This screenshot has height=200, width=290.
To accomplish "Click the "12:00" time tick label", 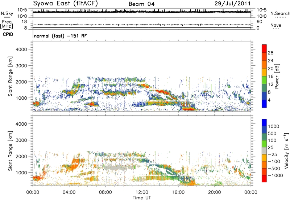I will pos(142,192).
